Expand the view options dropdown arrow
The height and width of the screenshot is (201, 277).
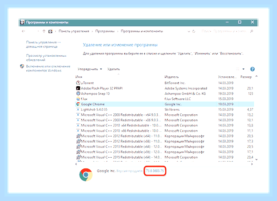coord(243,69)
